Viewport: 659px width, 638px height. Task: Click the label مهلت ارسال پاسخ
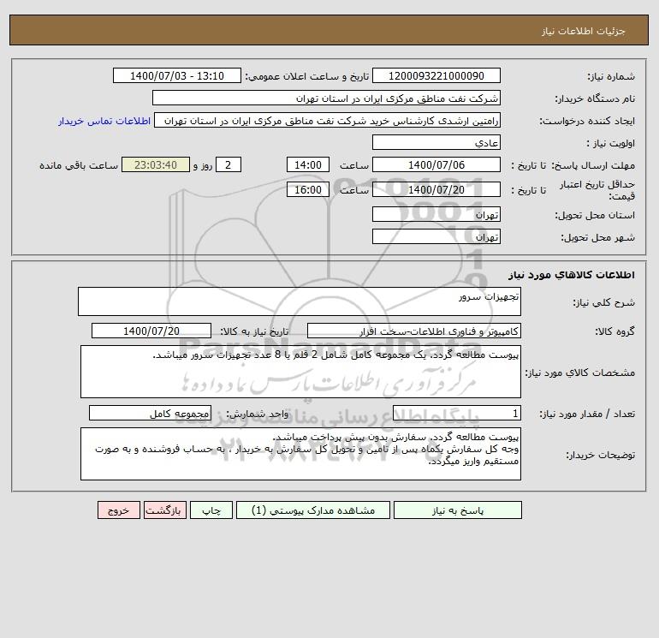[x=592, y=165]
